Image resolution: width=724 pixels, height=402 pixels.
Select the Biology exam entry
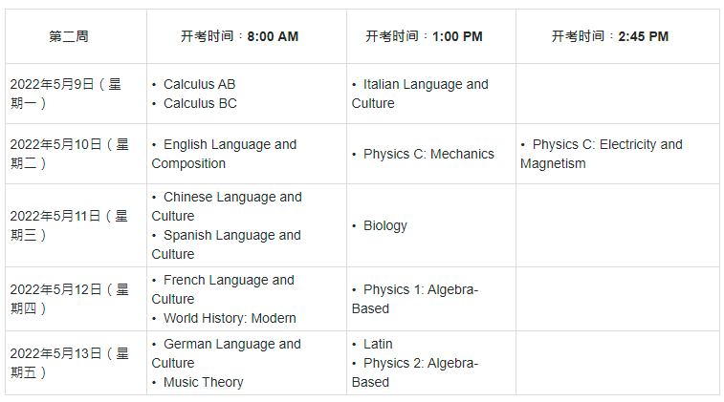385,225
